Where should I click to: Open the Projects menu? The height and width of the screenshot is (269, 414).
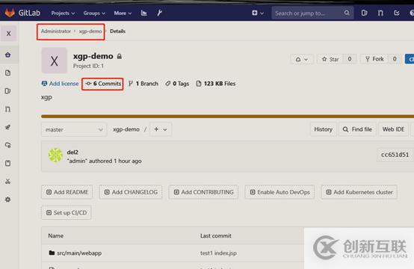point(63,13)
